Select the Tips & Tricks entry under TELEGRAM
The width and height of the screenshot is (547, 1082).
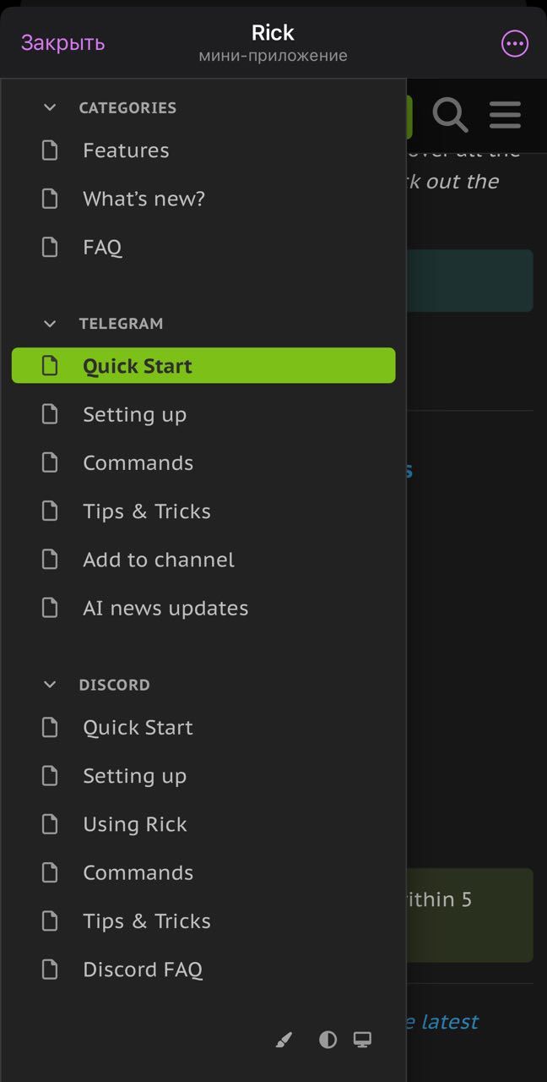147,511
